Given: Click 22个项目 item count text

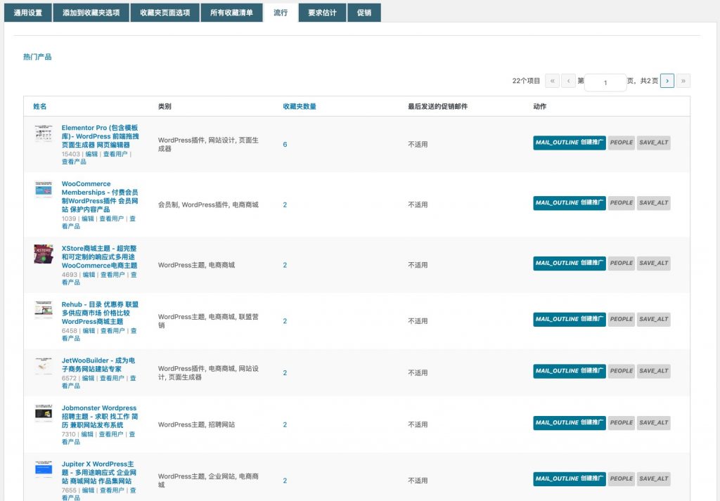Looking at the screenshot, I should click(x=526, y=81).
